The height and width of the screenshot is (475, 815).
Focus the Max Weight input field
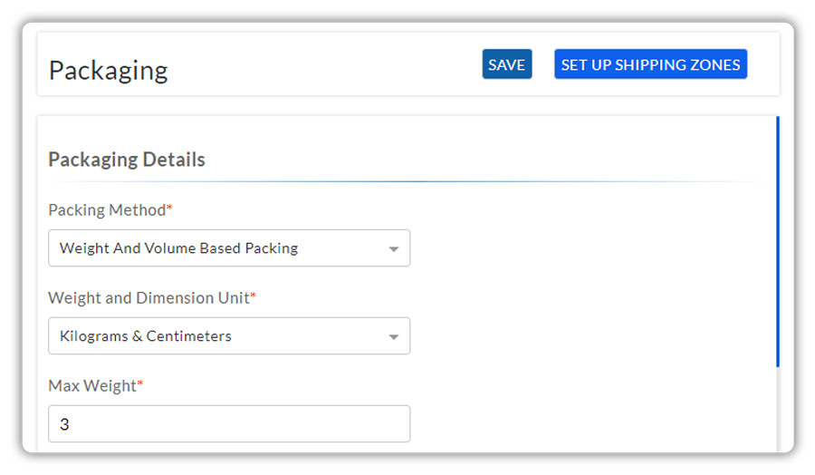229,424
